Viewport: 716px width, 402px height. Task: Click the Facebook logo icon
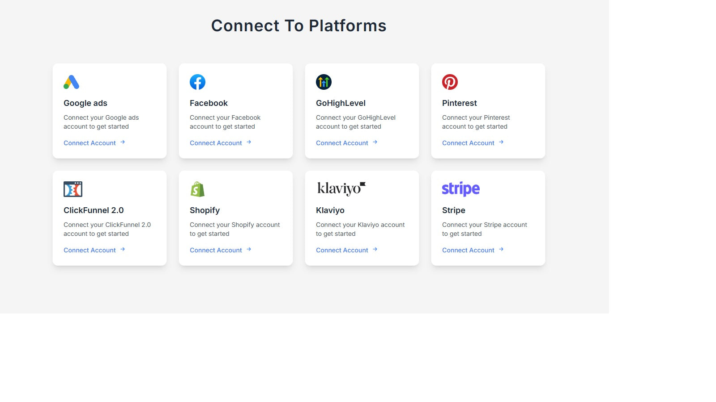pyautogui.click(x=197, y=82)
